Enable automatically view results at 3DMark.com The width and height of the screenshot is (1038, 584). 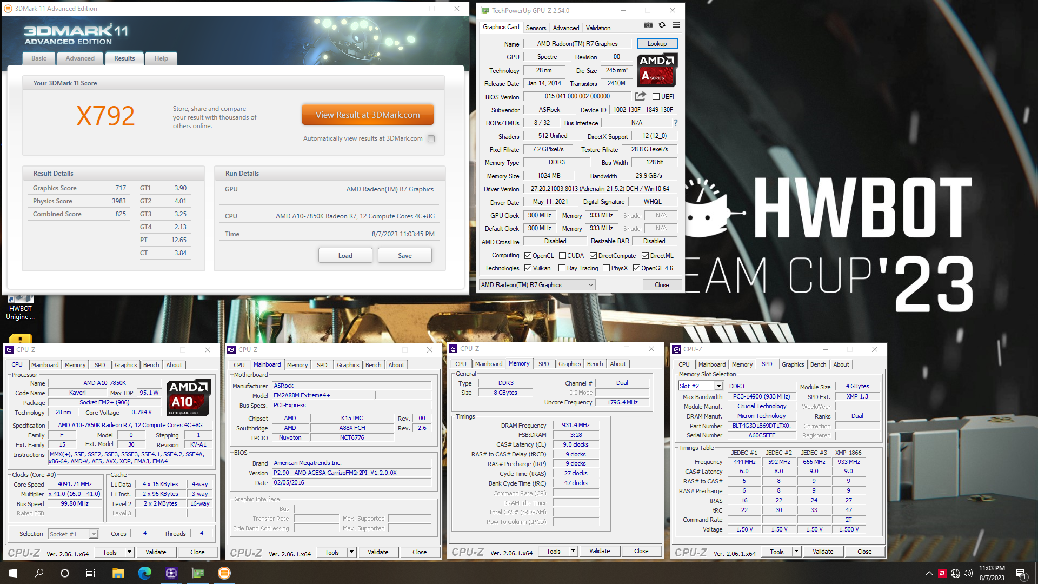click(431, 138)
